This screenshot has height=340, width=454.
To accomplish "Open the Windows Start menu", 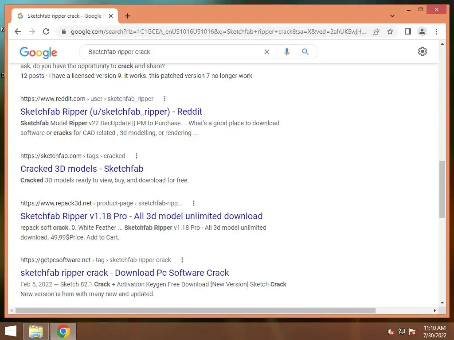I will (x=11, y=331).
